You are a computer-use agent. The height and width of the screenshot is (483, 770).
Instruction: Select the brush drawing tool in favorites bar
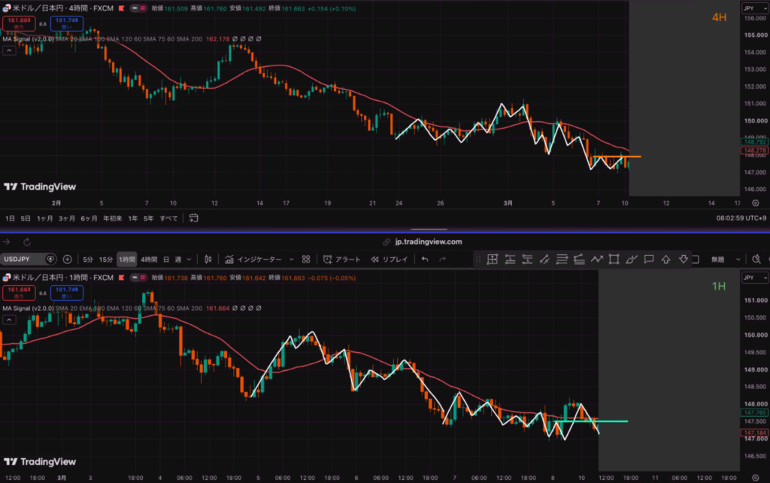632,259
